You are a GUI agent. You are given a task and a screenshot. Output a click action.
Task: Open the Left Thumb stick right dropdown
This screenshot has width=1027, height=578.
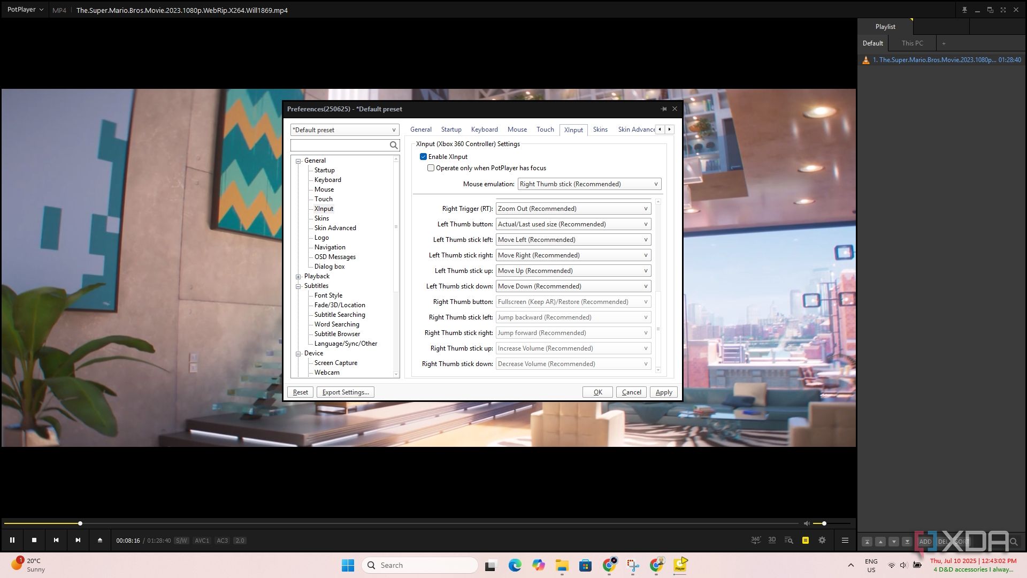[x=573, y=255]
